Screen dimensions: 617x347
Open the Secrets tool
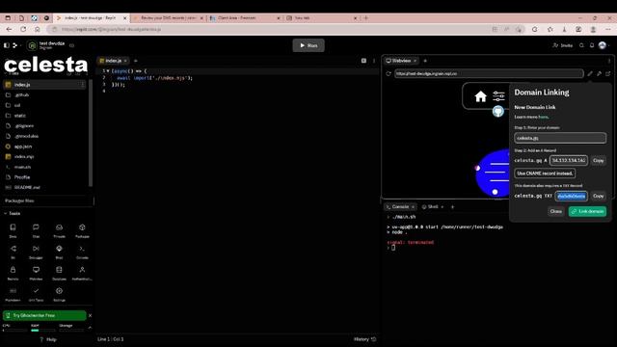coord(13,273)
